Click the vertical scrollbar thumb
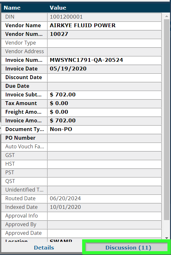This screenshot has width=171, height=255. tap(167, 119)
